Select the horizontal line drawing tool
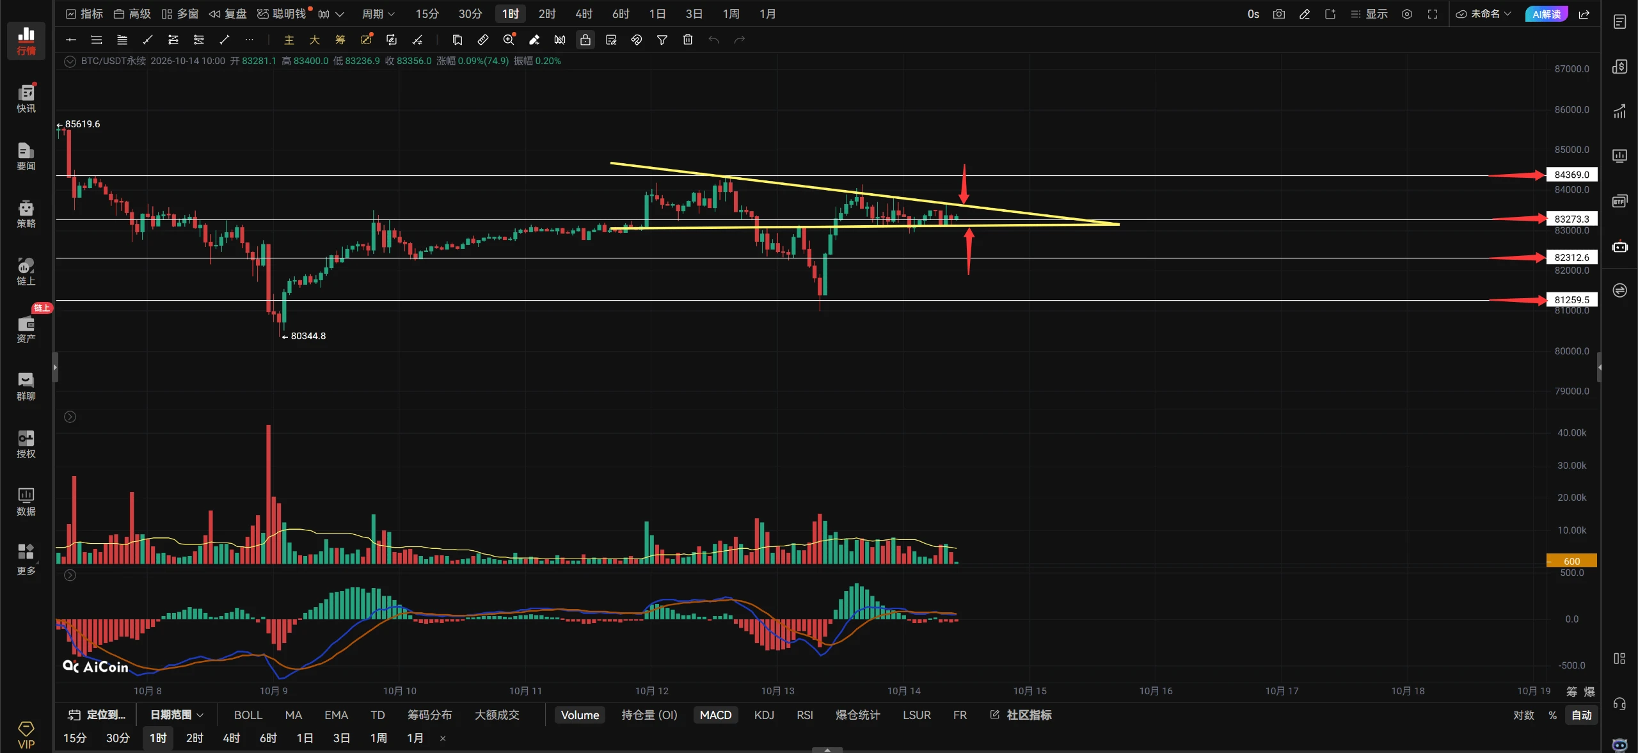Screen dimensions: 1638x753 (71, 40)
